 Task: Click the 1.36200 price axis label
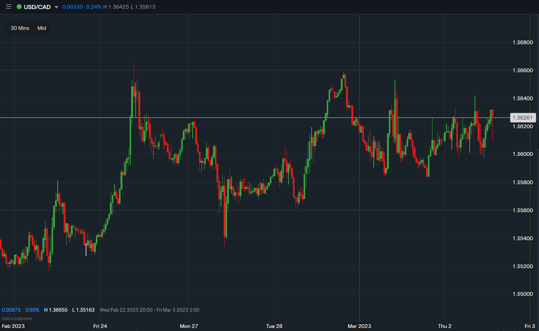pos(523,126)
